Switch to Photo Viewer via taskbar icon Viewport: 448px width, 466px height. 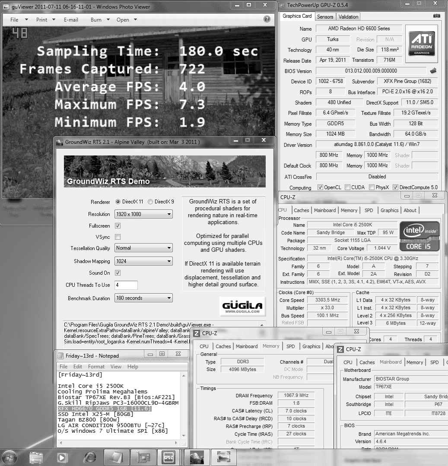point(223,457)
